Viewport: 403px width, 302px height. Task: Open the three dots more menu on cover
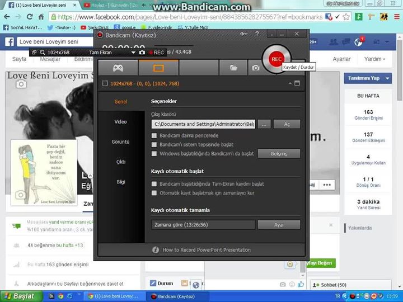327,185
